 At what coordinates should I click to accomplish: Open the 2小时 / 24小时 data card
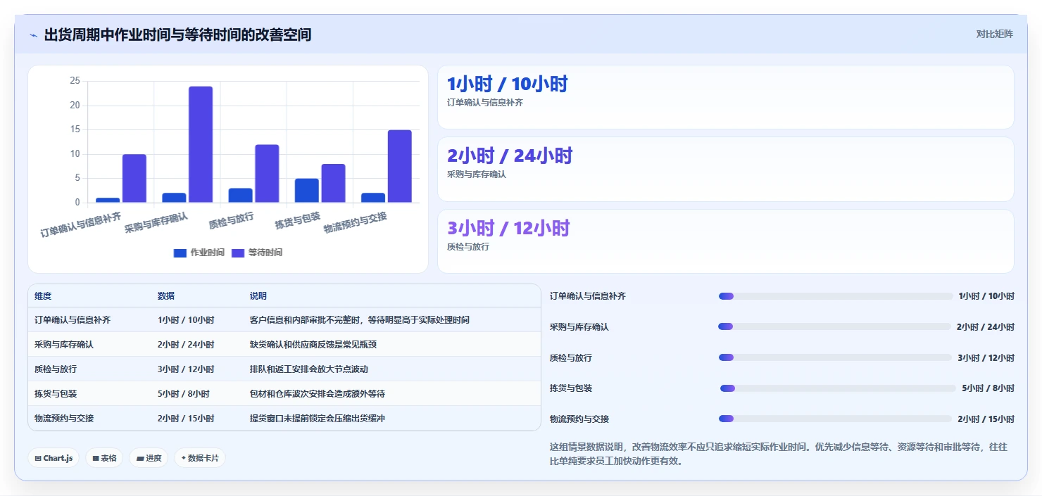coord(726,170)
